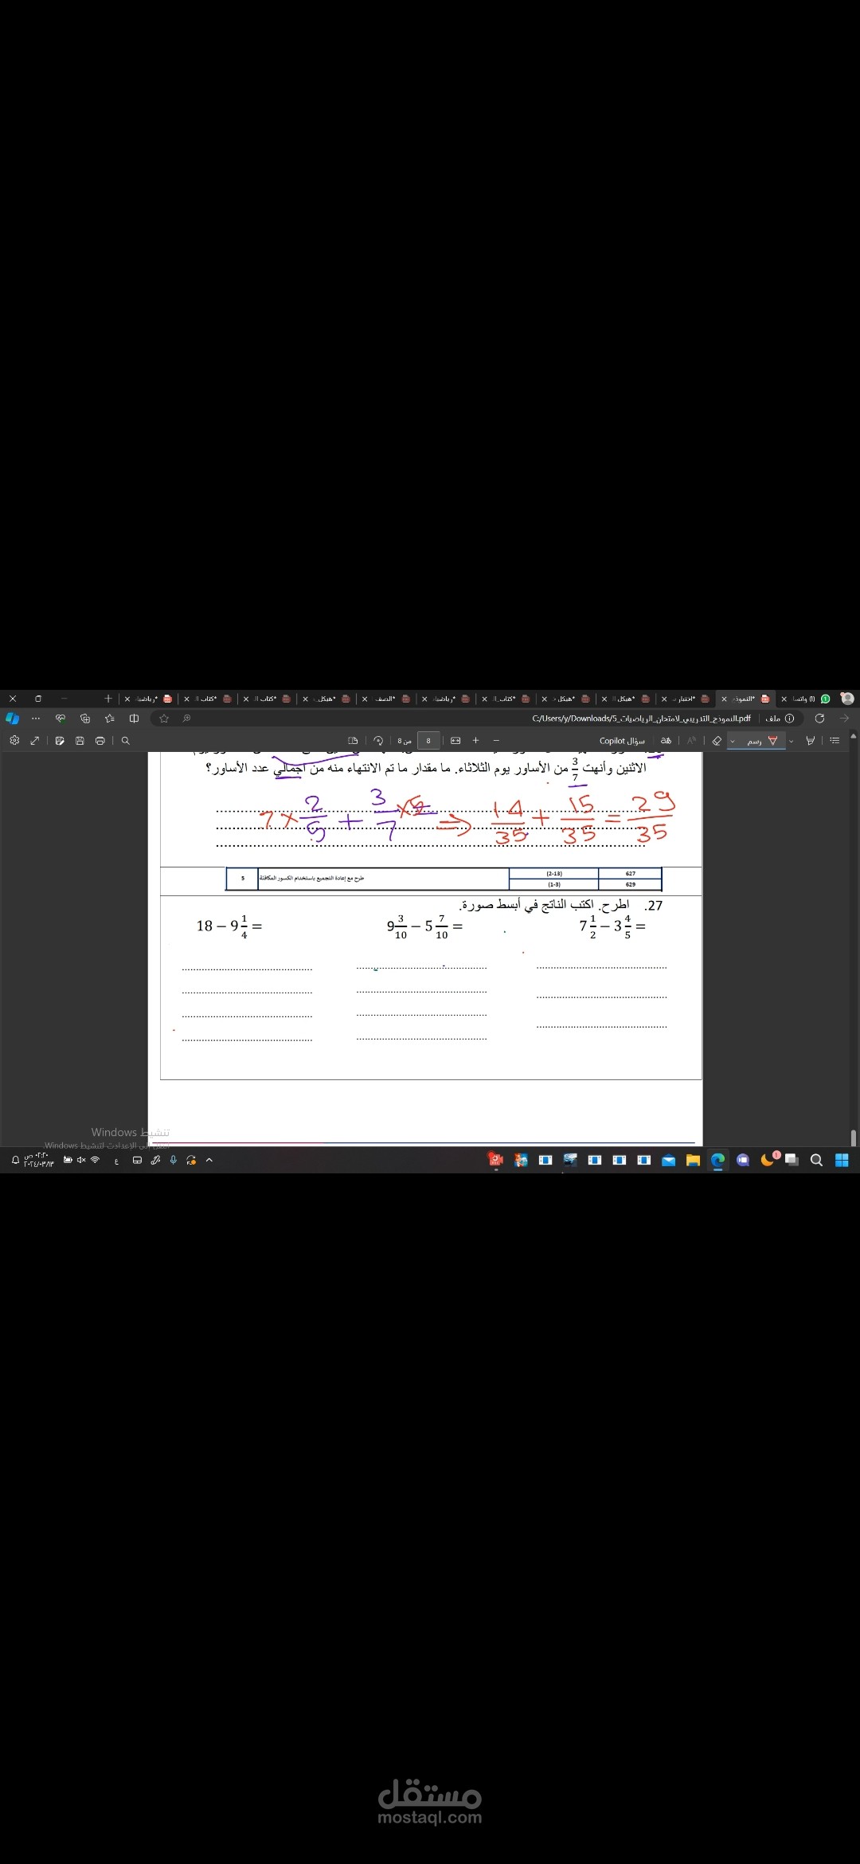
Task: Select the Erase tool
Action: pos(717,740)
